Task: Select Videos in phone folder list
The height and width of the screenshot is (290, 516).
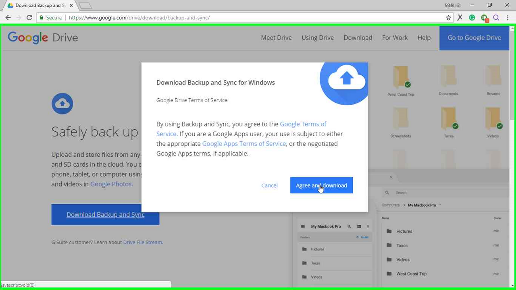Action: (335, 277)
